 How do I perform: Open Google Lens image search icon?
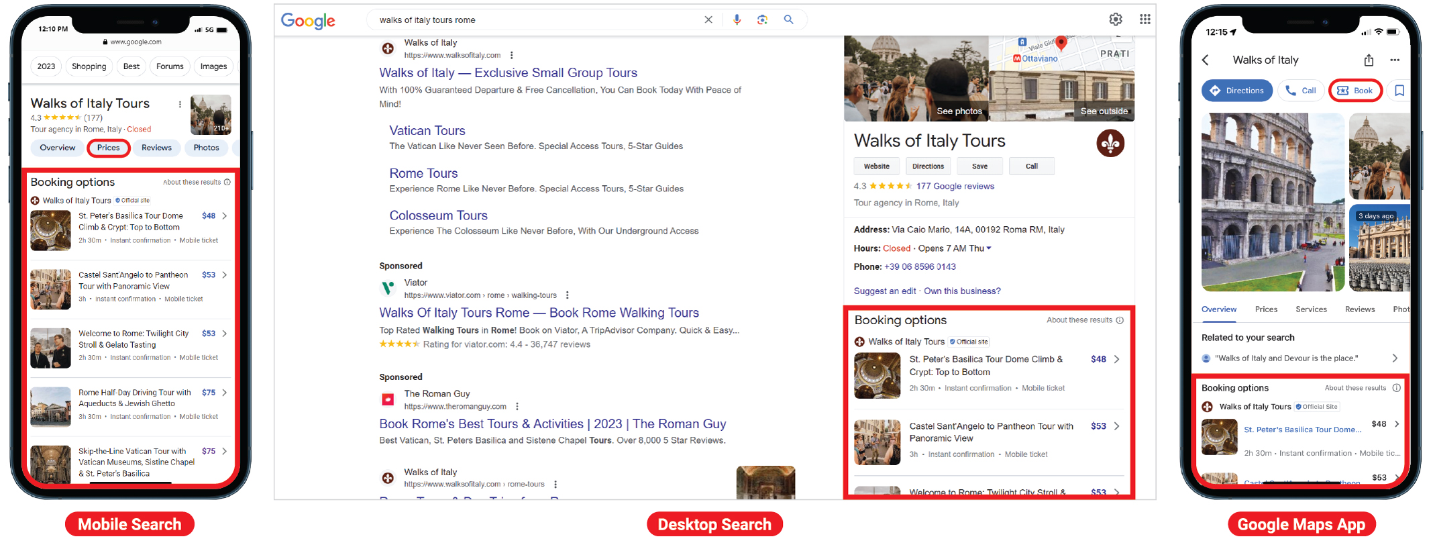pos(762,20)
